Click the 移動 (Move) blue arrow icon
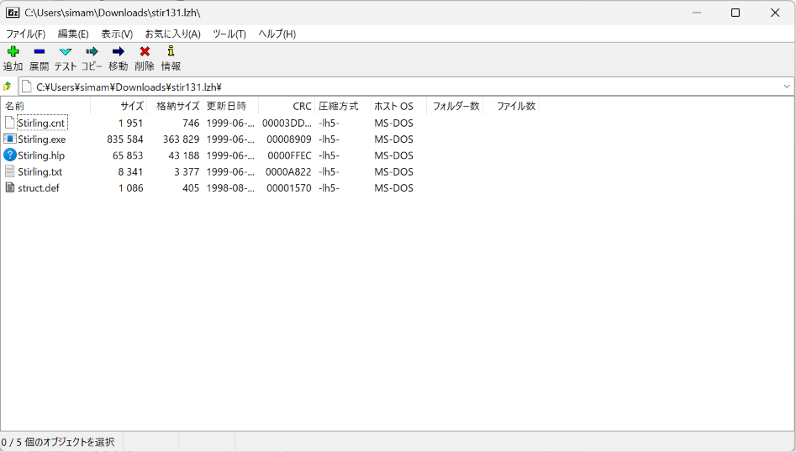The image size is (796, 452). 119,51
